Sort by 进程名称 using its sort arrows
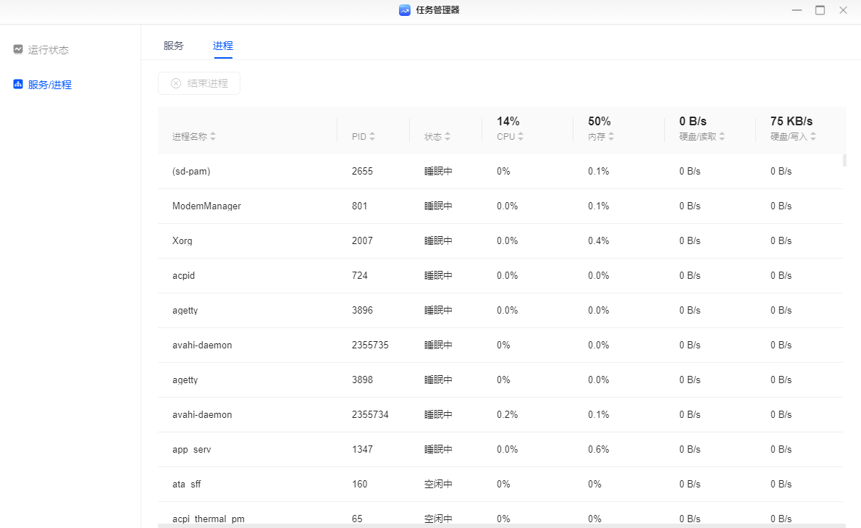This screenshot has height=528, width=861. (213, 136)
